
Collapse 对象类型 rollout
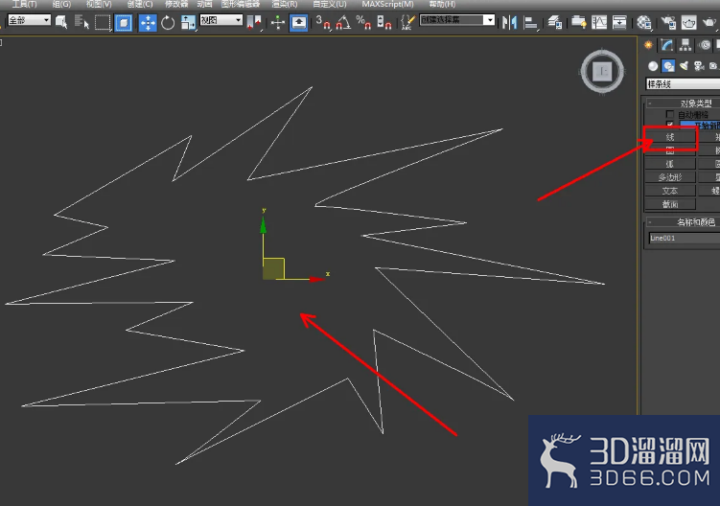point(683,103)
